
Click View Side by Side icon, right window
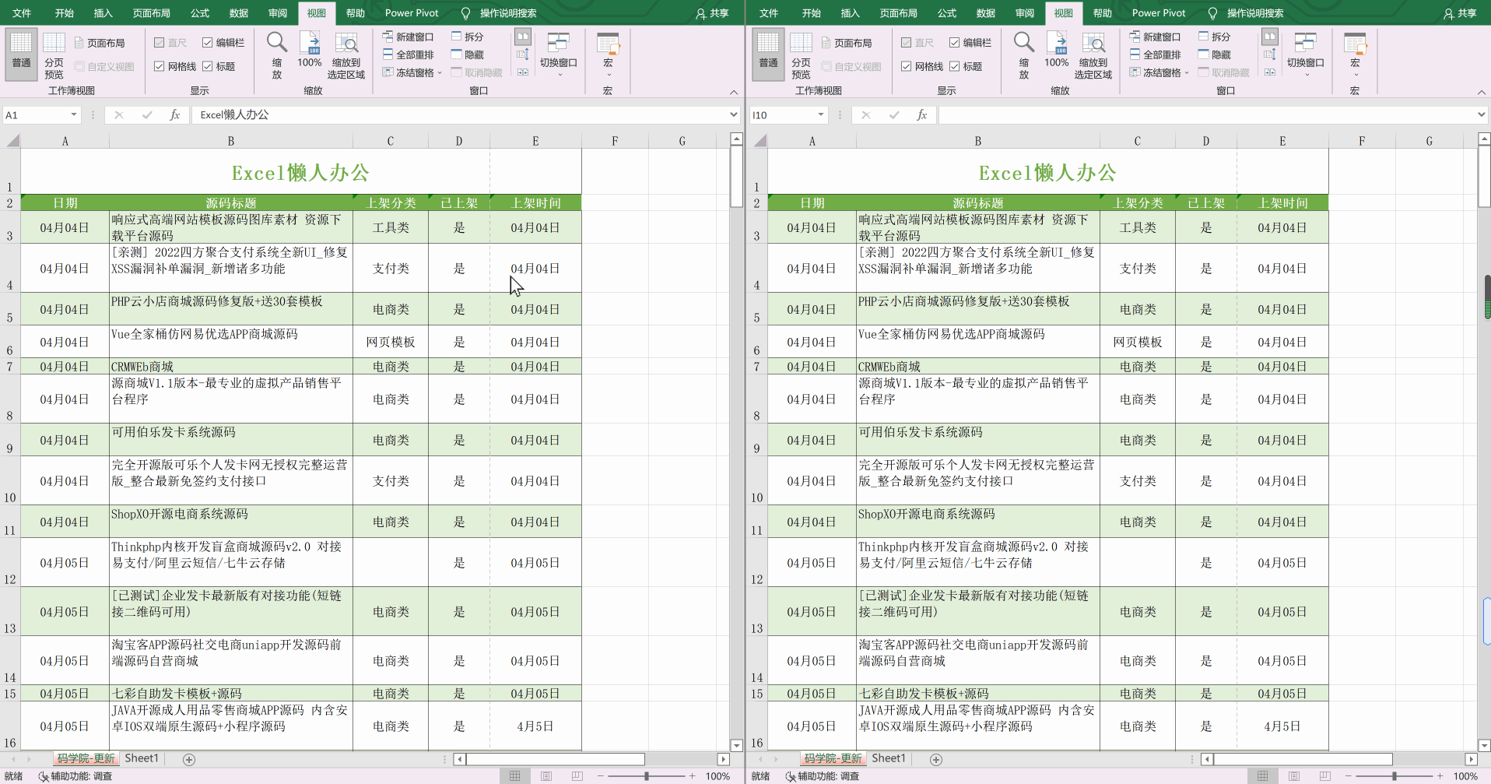[1270, 37]
